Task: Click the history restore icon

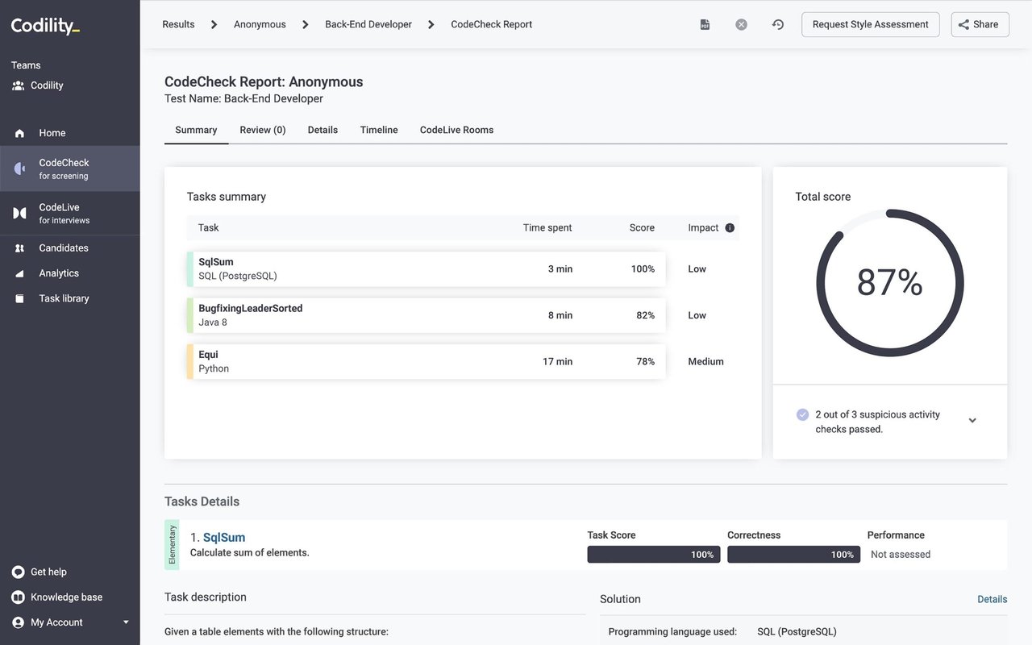Action: tap(778, 24)
